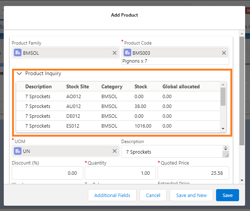
Task: Click the modal vertical scrollbar thumb
Action: (x=242, y=91)
